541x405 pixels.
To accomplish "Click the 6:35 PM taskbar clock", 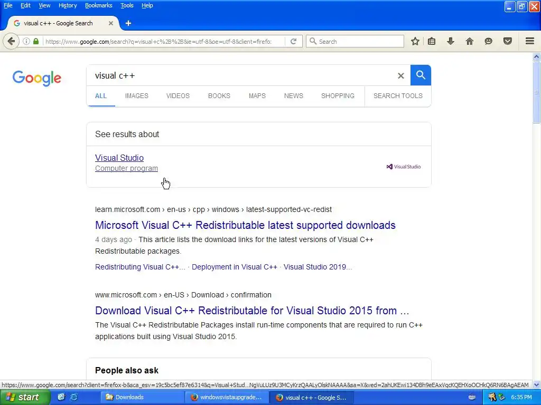I will 521,397.
